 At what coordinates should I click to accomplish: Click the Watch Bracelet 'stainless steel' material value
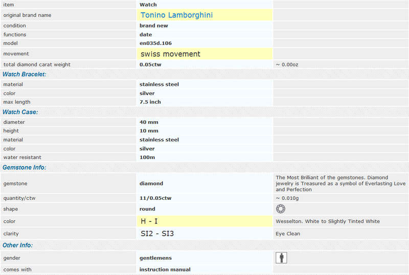click(x=159, y=84)
